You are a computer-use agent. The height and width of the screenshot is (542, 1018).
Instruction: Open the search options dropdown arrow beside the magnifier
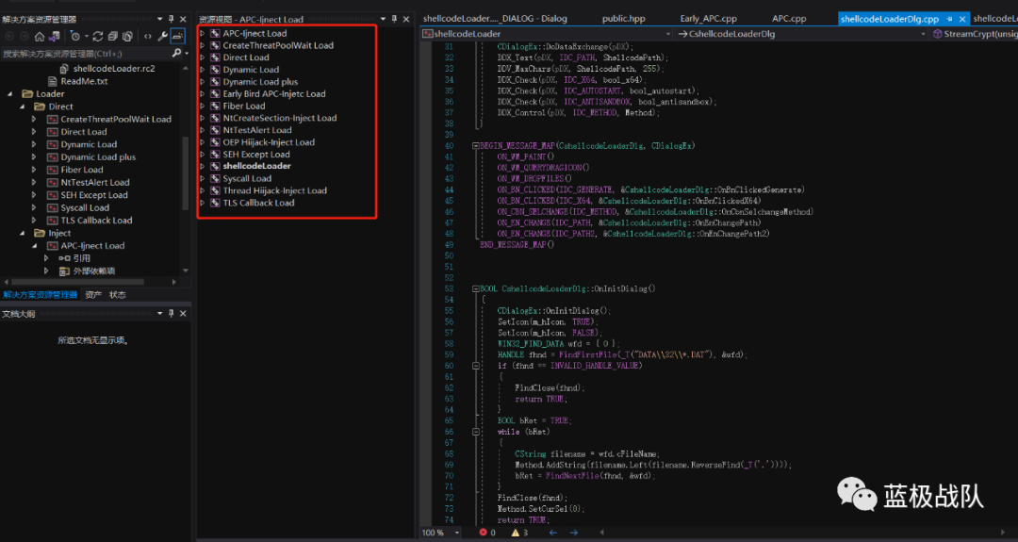(187, 54)
